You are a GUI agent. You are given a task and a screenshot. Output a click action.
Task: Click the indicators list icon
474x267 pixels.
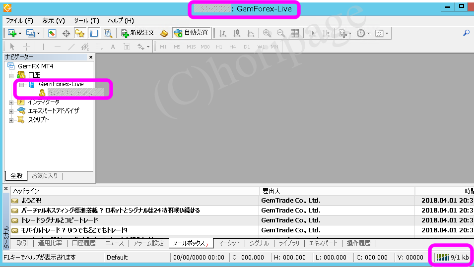coord(343,33)
